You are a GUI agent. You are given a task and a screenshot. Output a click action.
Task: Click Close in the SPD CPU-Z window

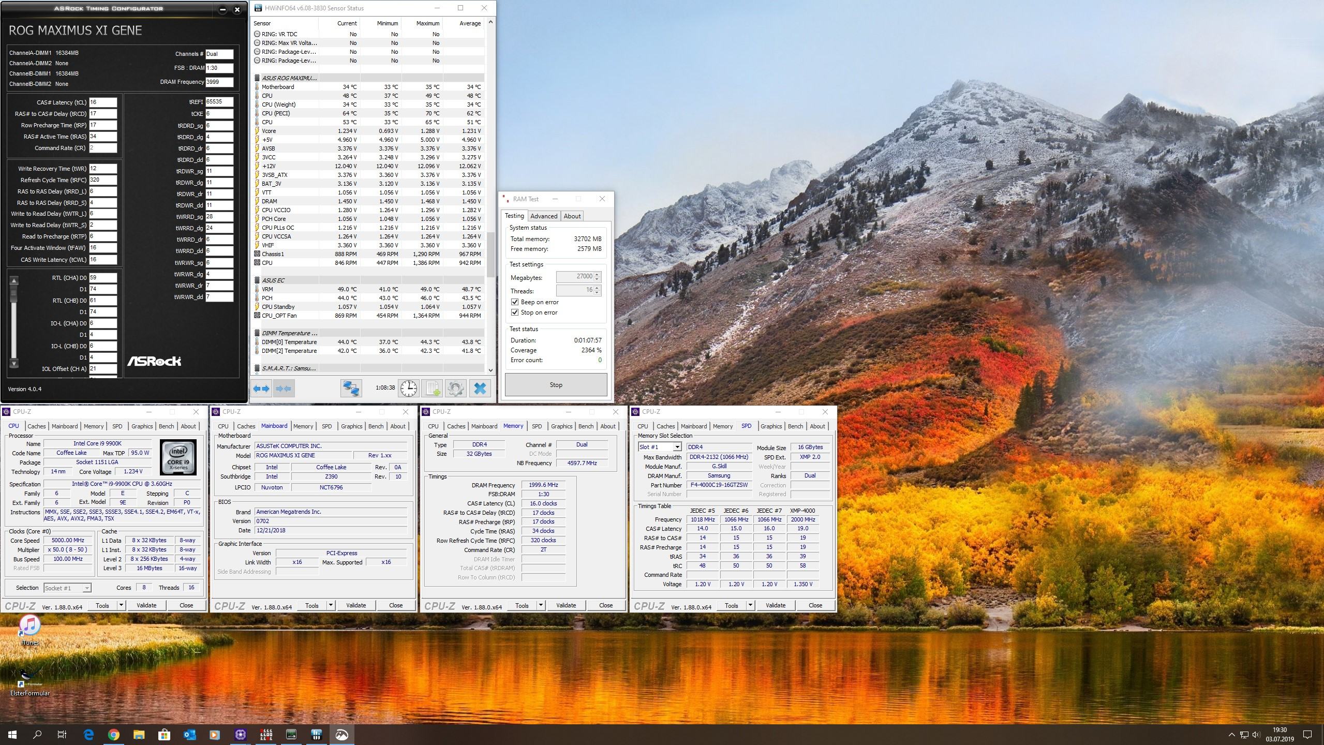point(815,605)
